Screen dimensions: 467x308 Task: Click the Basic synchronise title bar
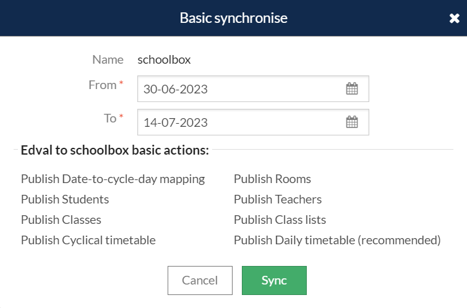(x=234, y=18)
